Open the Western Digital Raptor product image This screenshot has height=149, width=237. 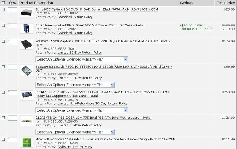pos(26,45)
